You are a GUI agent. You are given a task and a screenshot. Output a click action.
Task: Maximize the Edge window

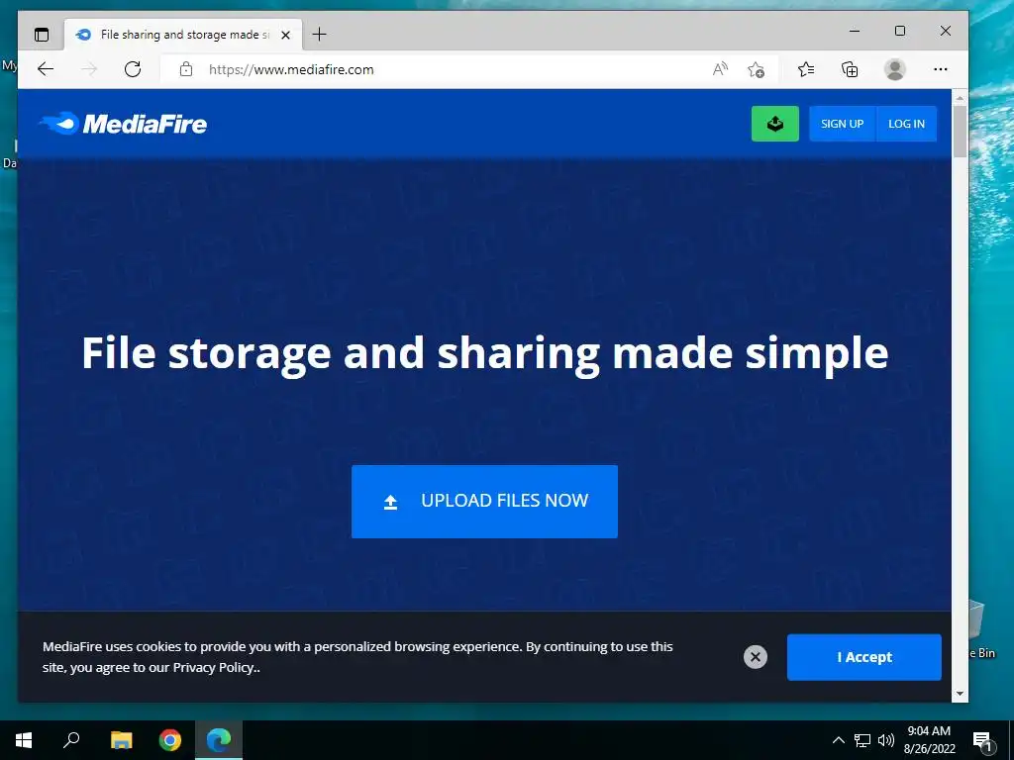point(899,31)
